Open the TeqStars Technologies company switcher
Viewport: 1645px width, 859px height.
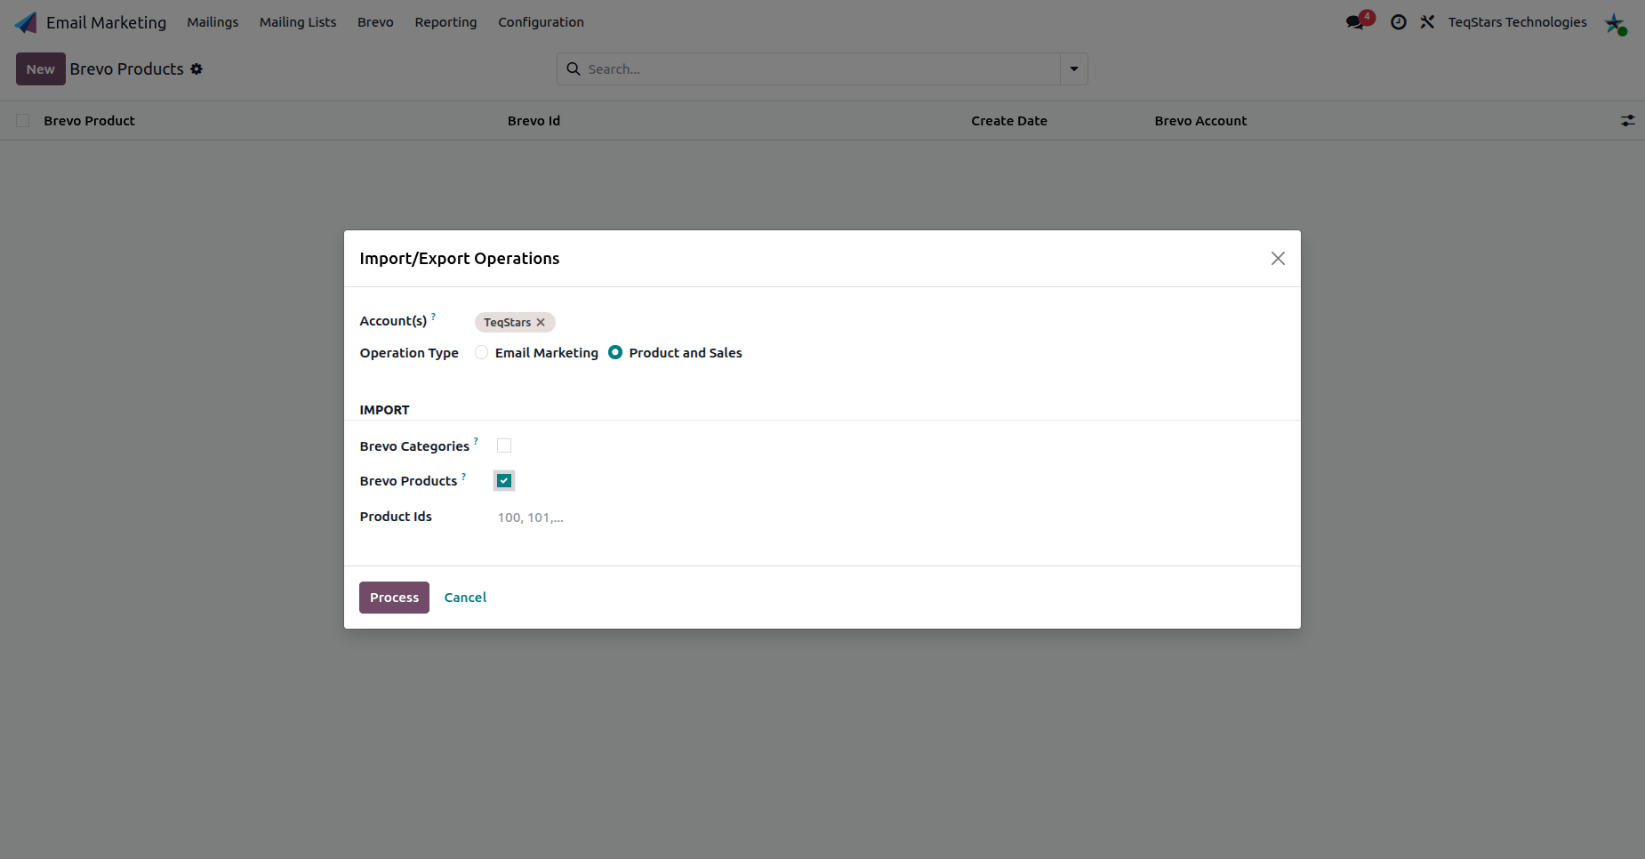pyautogui.click(x=1517, y=22)
